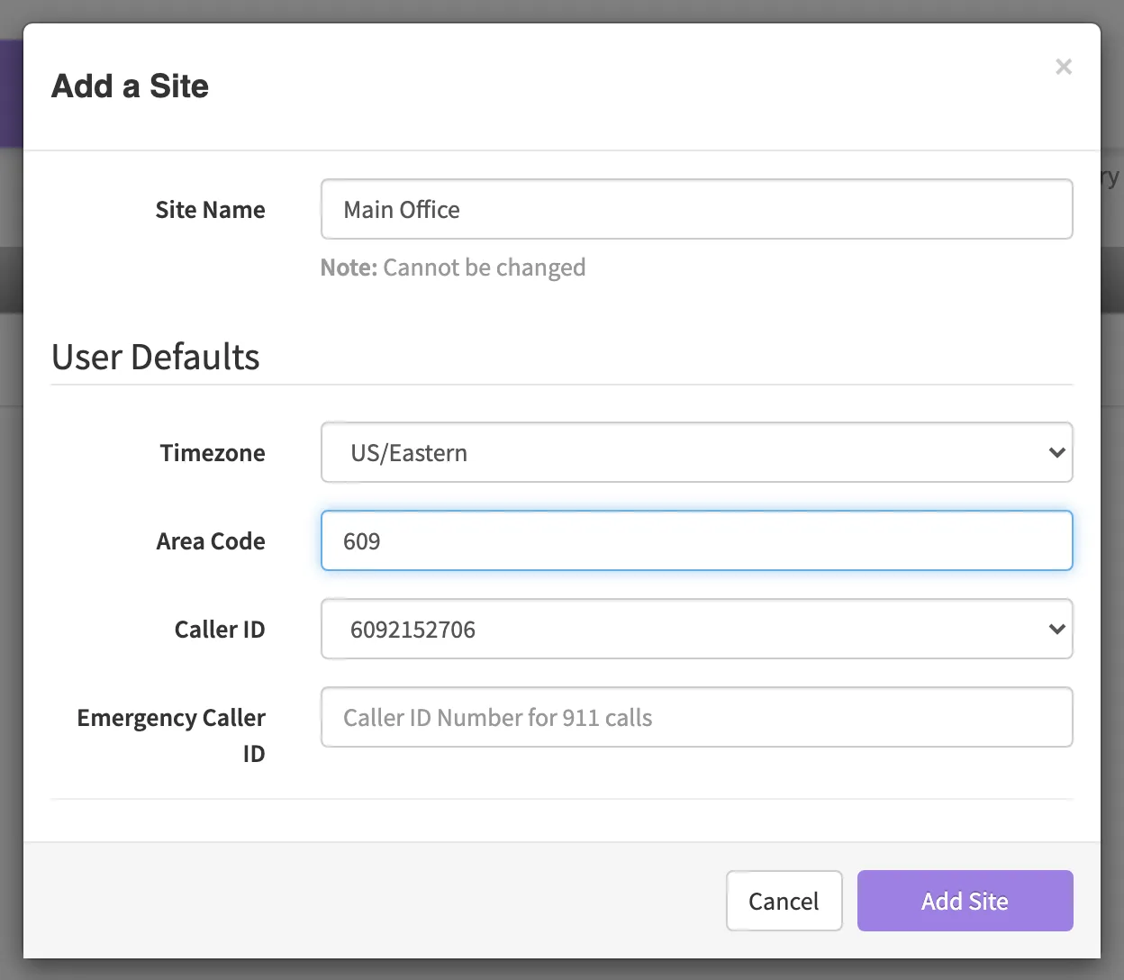1124x980 pixels.
Task: Click the Add a Site title
Action: click(130, 86)
